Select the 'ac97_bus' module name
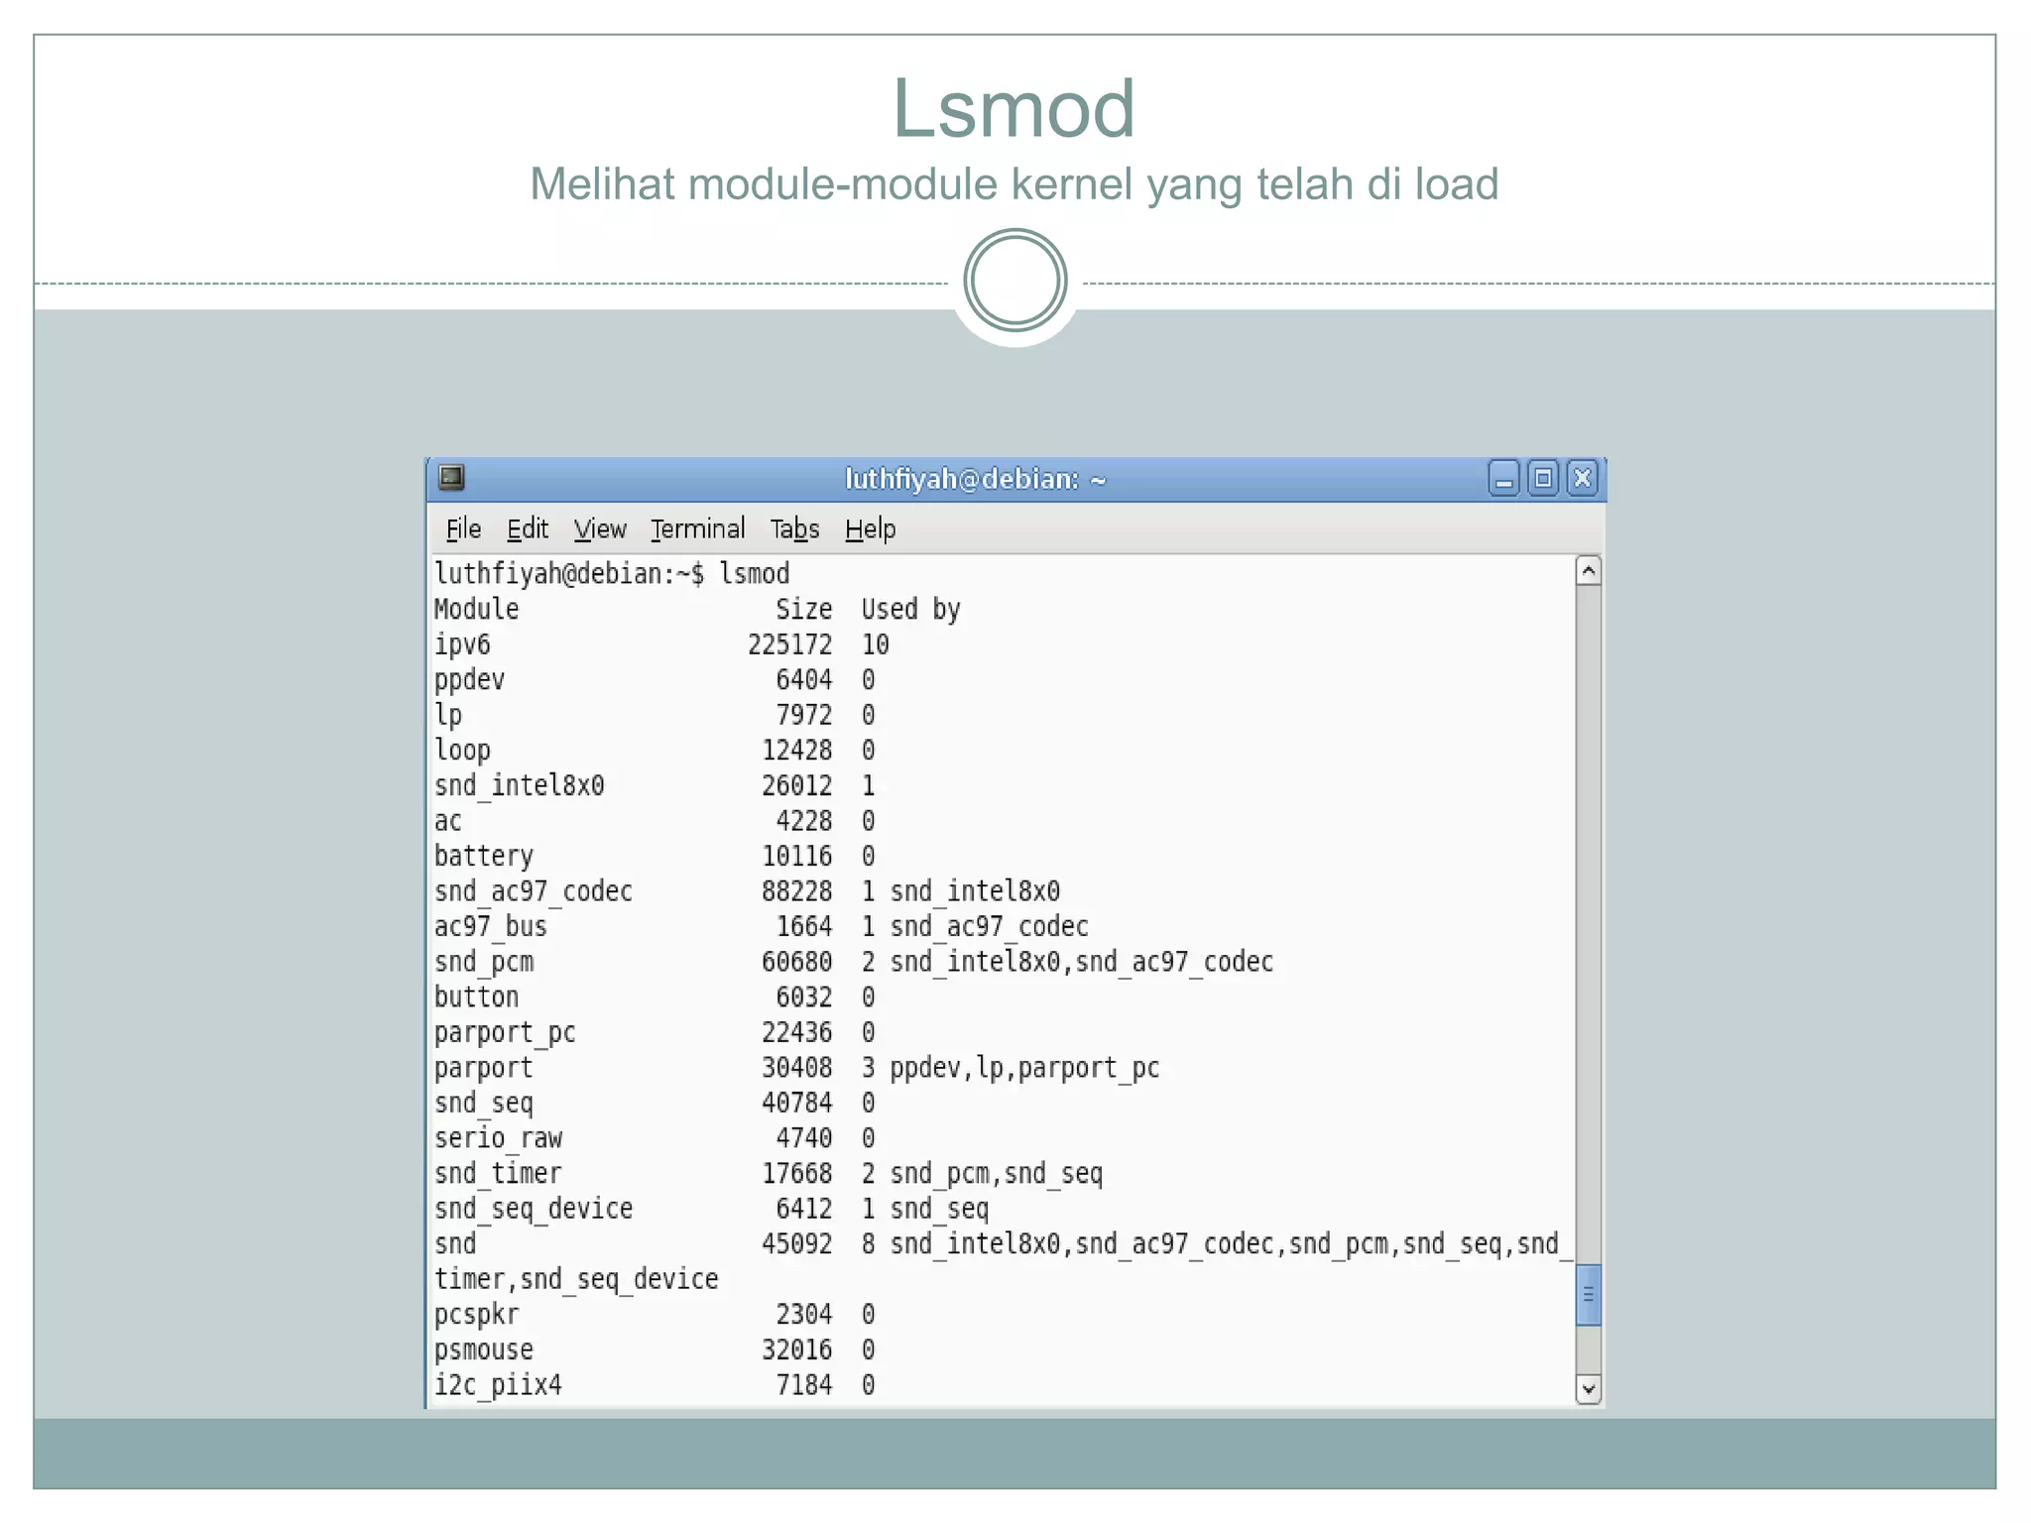This screenshot has height=1523, width=2031. [491, 927]
